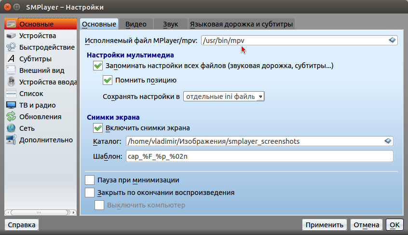Open the ТВ и радио monitor icon
Screen dimensions: 408x235
click(x=11, y=105)
